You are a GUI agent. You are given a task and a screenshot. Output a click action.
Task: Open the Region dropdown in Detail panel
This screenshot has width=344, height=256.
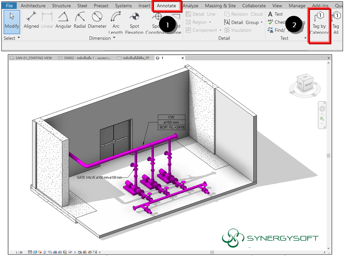tap(210, 22)
